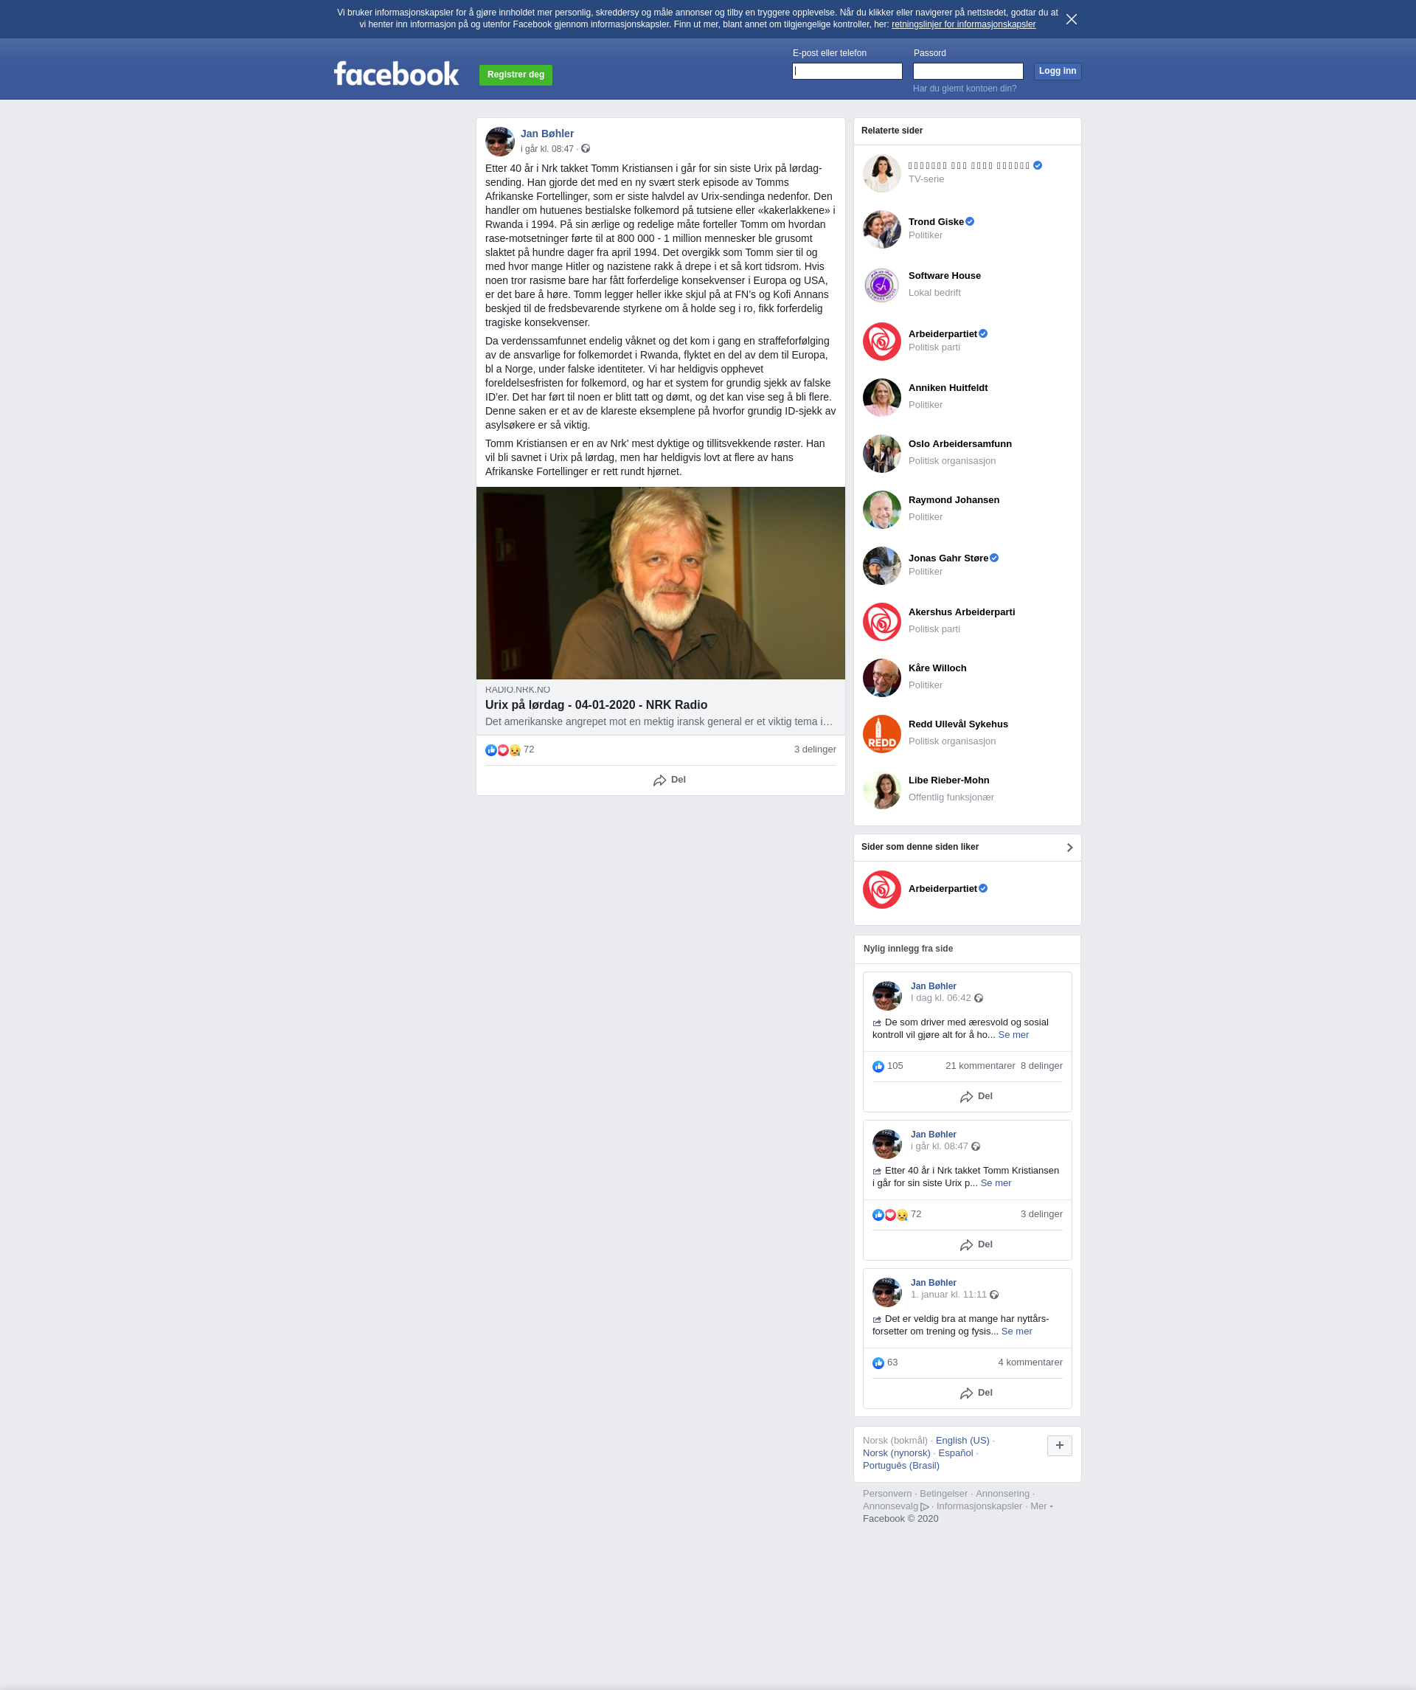Expand Sider som denne siden liker

click(x=1069, y=848)
